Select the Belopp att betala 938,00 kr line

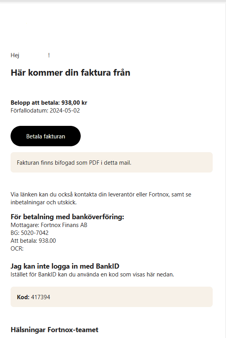pyautogui.click(x=49, y=103)
